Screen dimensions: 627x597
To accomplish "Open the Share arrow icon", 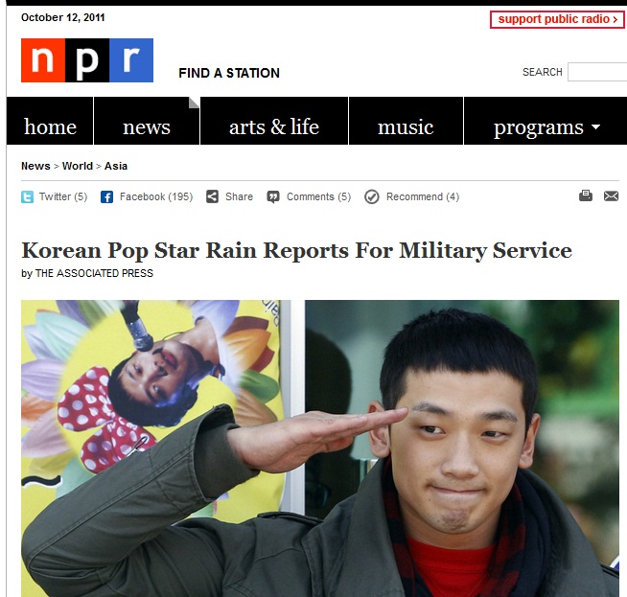I will (x=212, y=196).
